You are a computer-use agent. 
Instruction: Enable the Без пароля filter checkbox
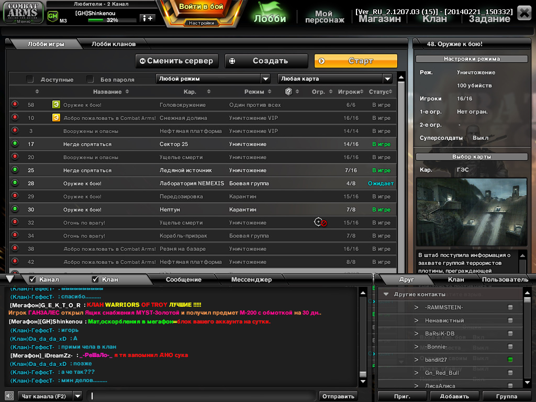click(90, 80)
